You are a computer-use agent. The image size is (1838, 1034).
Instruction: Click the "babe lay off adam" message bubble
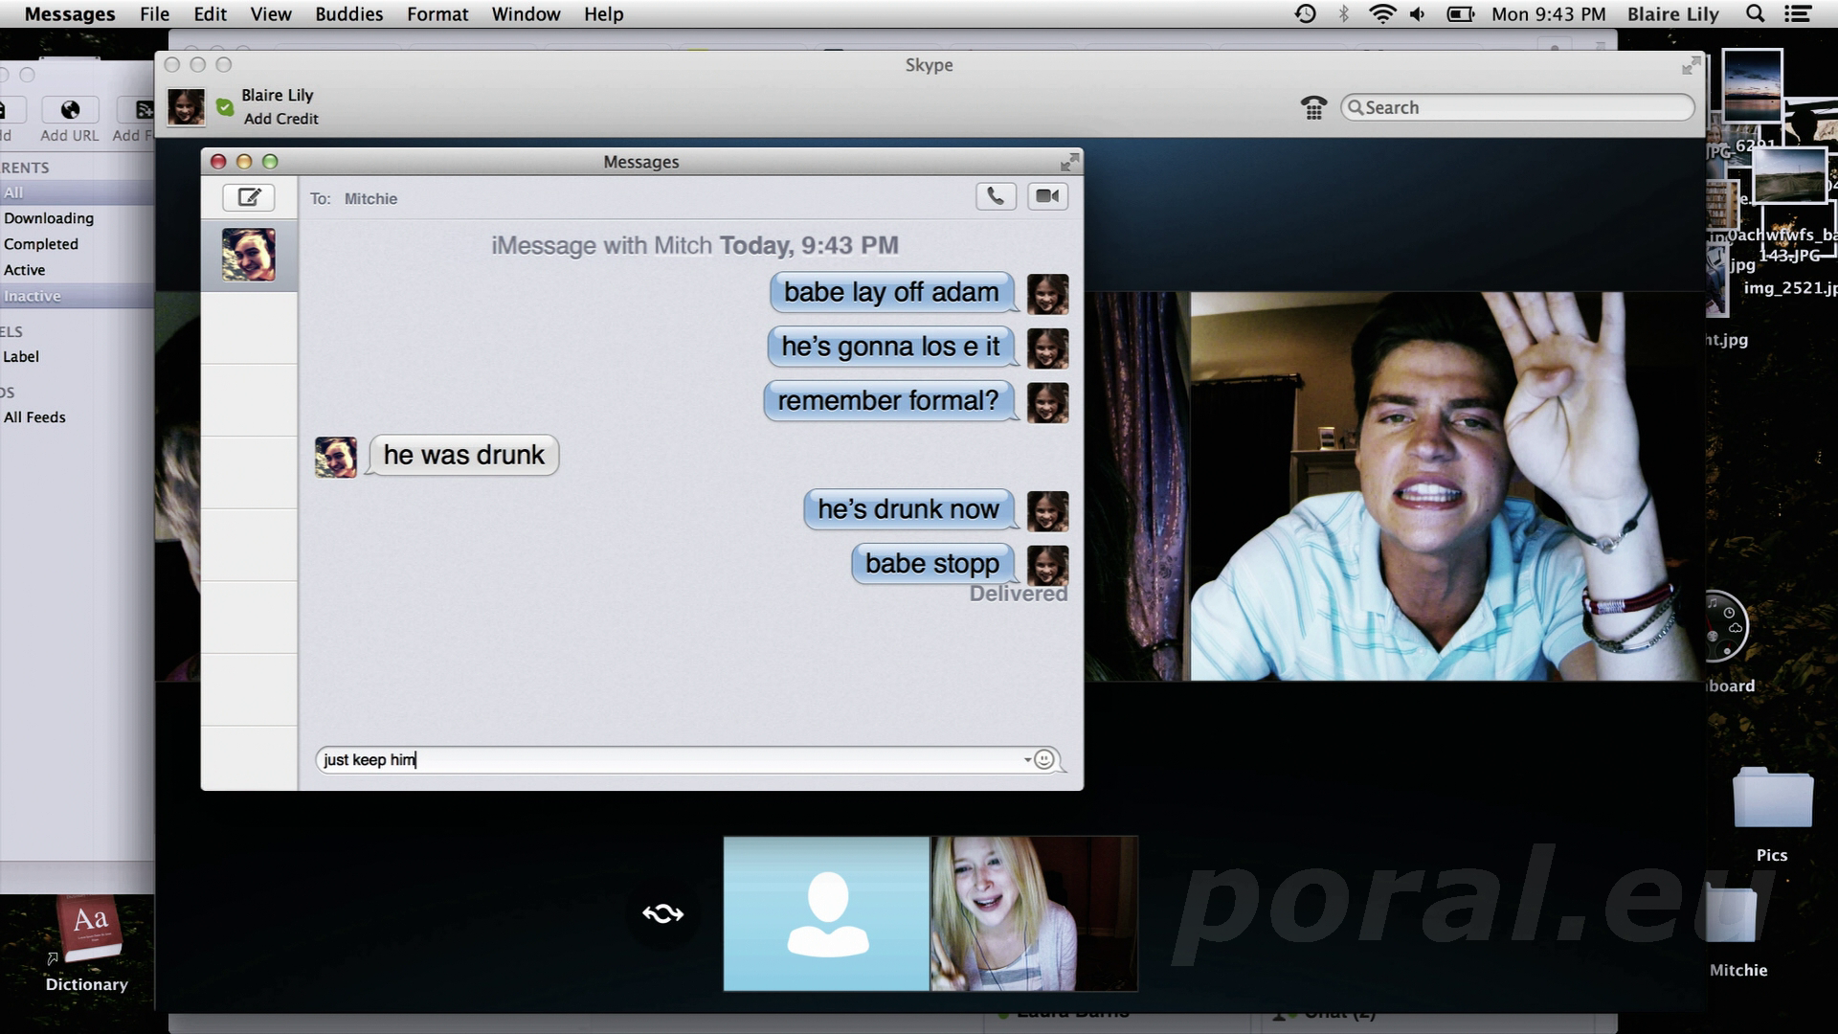coord(891,292)
